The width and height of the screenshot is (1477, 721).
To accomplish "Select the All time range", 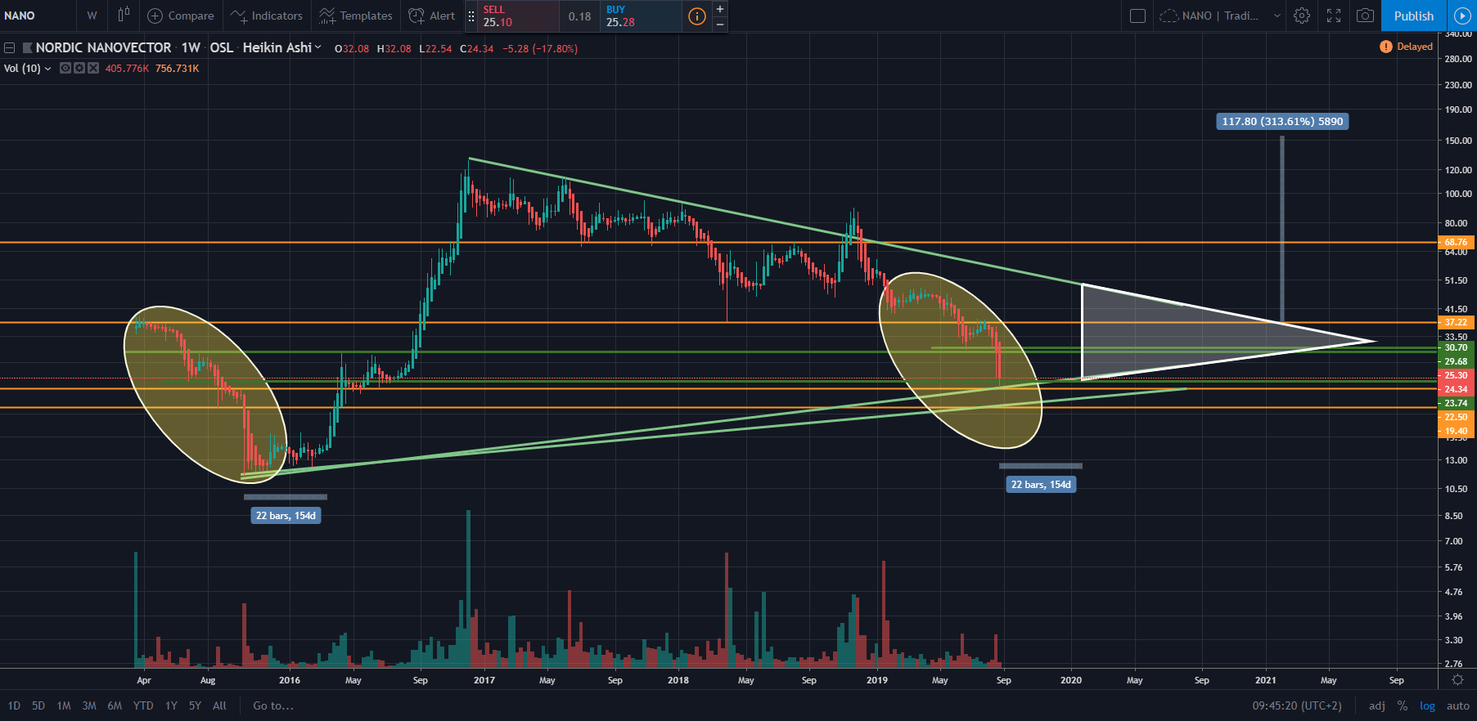I will click(219, 705).
